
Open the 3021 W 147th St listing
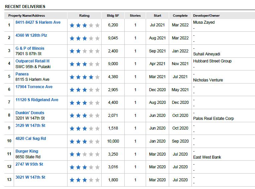coord(30,177)
